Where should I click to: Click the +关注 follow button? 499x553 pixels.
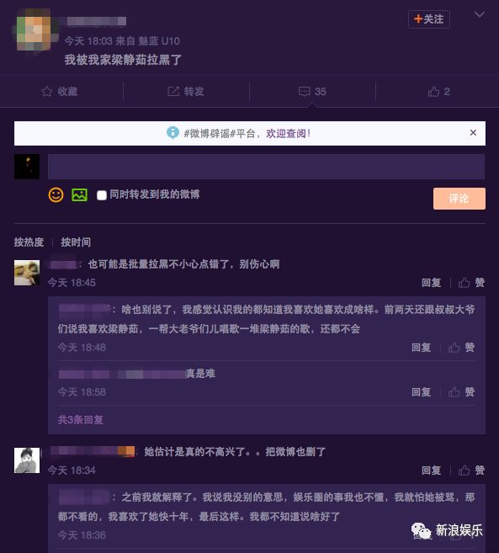[x=429, y=19]
